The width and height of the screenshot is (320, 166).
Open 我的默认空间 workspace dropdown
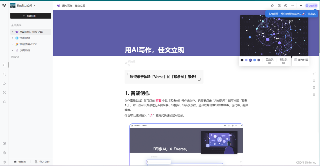point(26,5)
